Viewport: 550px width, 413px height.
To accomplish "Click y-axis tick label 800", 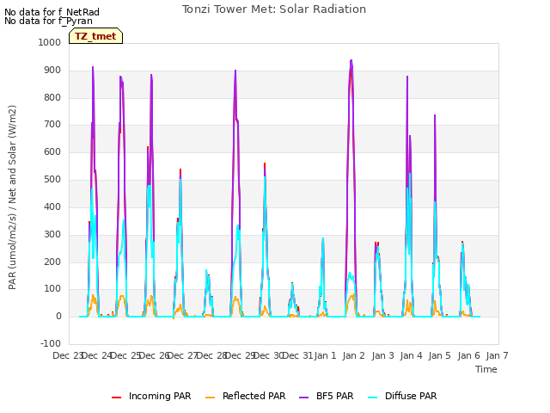I will (x=52, y=97).
